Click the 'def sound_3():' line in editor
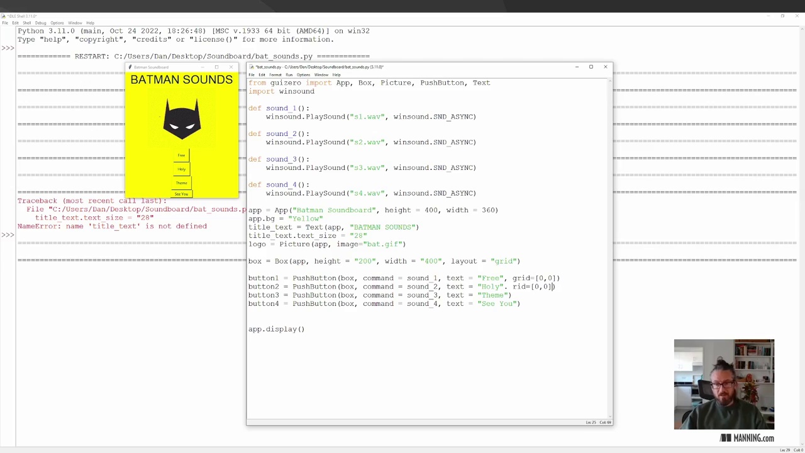This screenshot has width=805, height=453. click(279, 159)
